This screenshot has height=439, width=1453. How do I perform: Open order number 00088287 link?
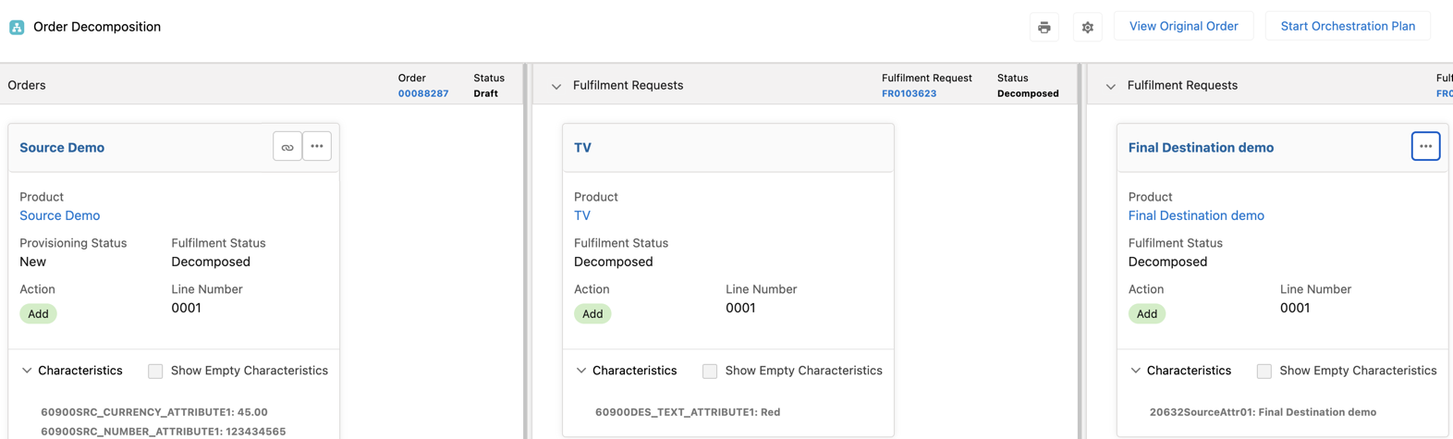tap(423, 93)
